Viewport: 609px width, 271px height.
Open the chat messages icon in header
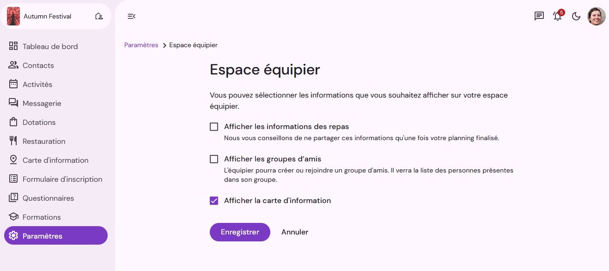click(x=539, y=16)
